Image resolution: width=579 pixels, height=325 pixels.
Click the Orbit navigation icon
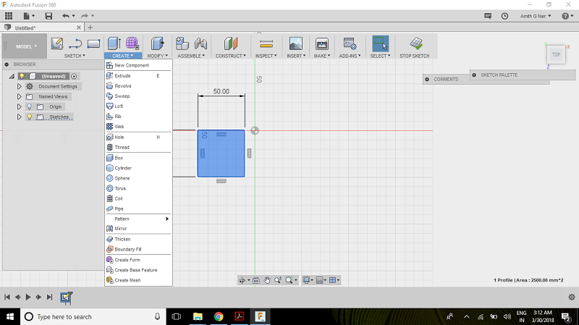(242, 280)
